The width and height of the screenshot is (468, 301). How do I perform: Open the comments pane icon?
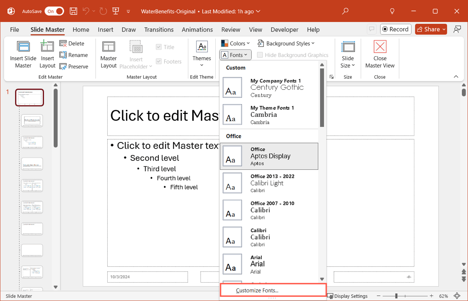point(372,29)
